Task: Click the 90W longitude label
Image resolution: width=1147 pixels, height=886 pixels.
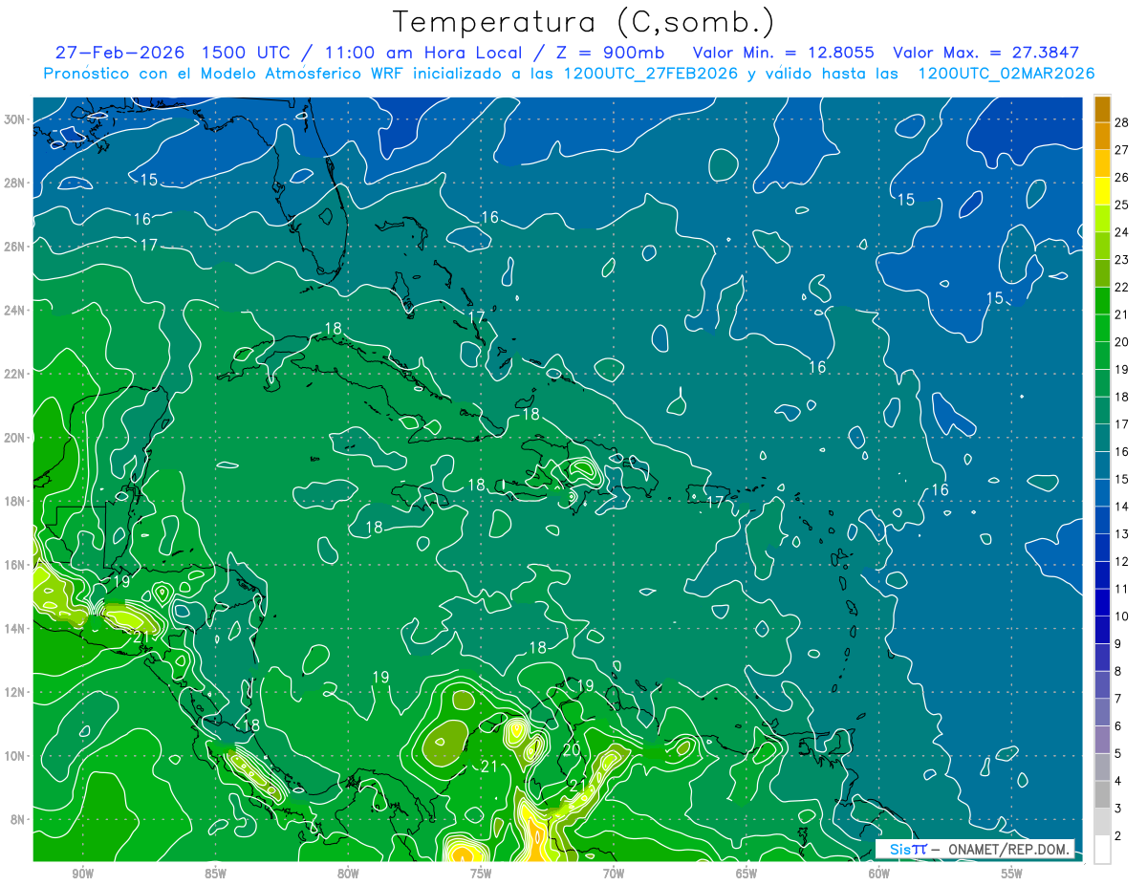Action: (x=82, y=874)
